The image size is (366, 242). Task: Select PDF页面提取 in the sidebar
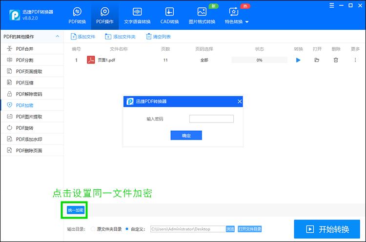[x=32, y=71]
